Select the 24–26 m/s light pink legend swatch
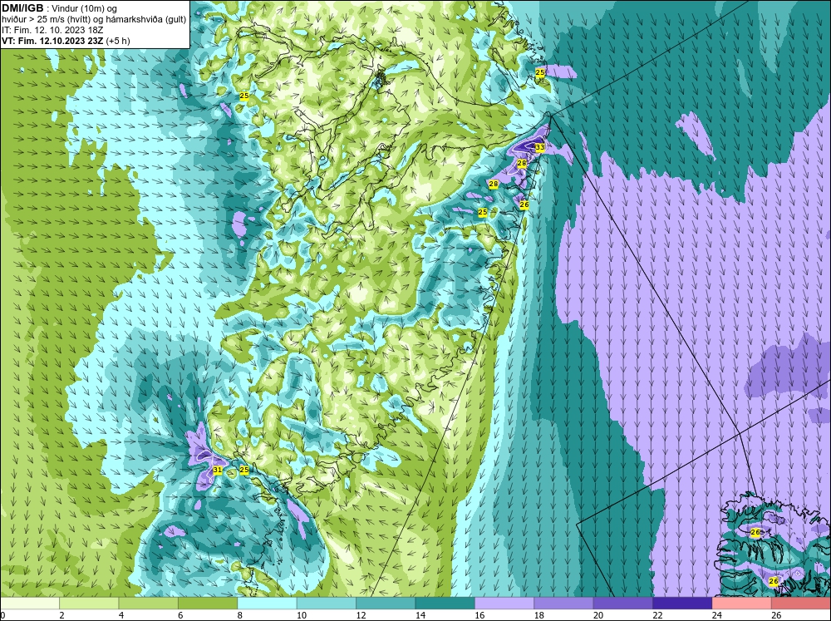Image resolution: width=831 pixels, height=621 pixels. tap(742, 603)
